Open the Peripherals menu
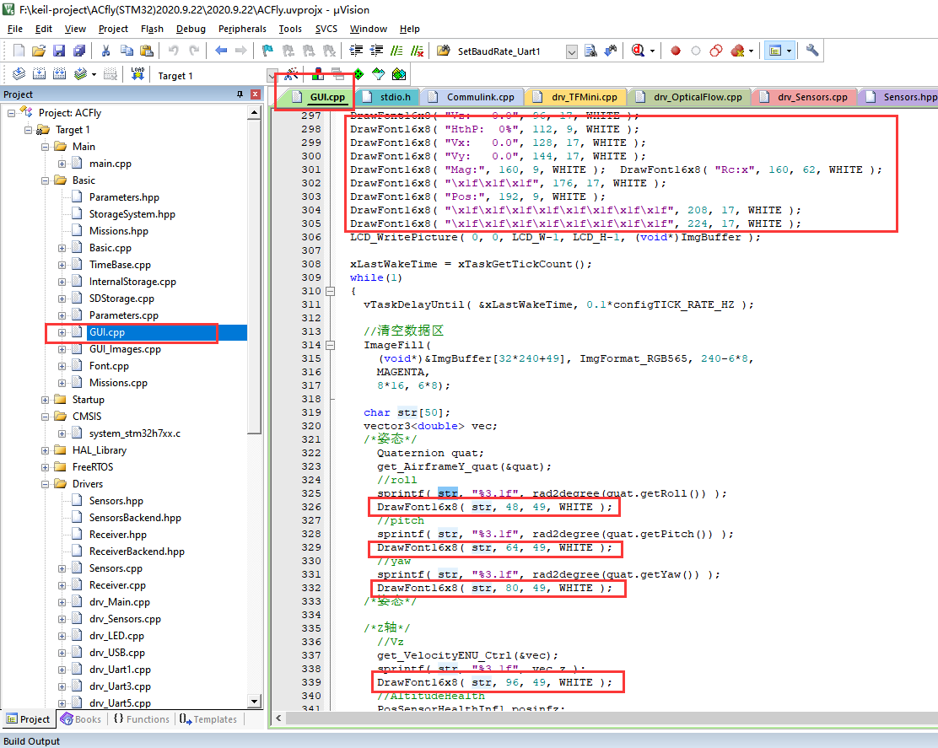Image resolution: width=938 pixels, height=748 pixels. [x=242, y=29]
